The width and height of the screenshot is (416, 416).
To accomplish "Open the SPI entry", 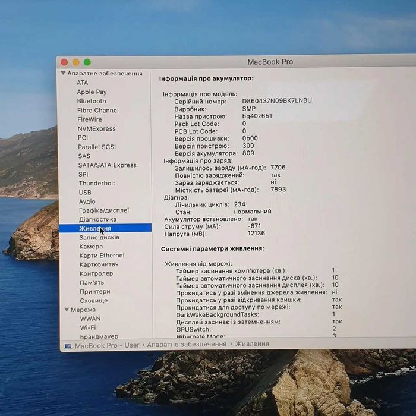I will coord(83,174).
